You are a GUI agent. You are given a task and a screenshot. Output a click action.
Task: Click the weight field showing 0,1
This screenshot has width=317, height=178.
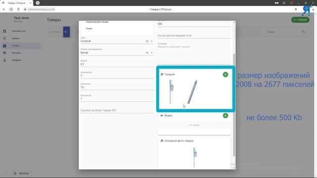coord(117,64)
